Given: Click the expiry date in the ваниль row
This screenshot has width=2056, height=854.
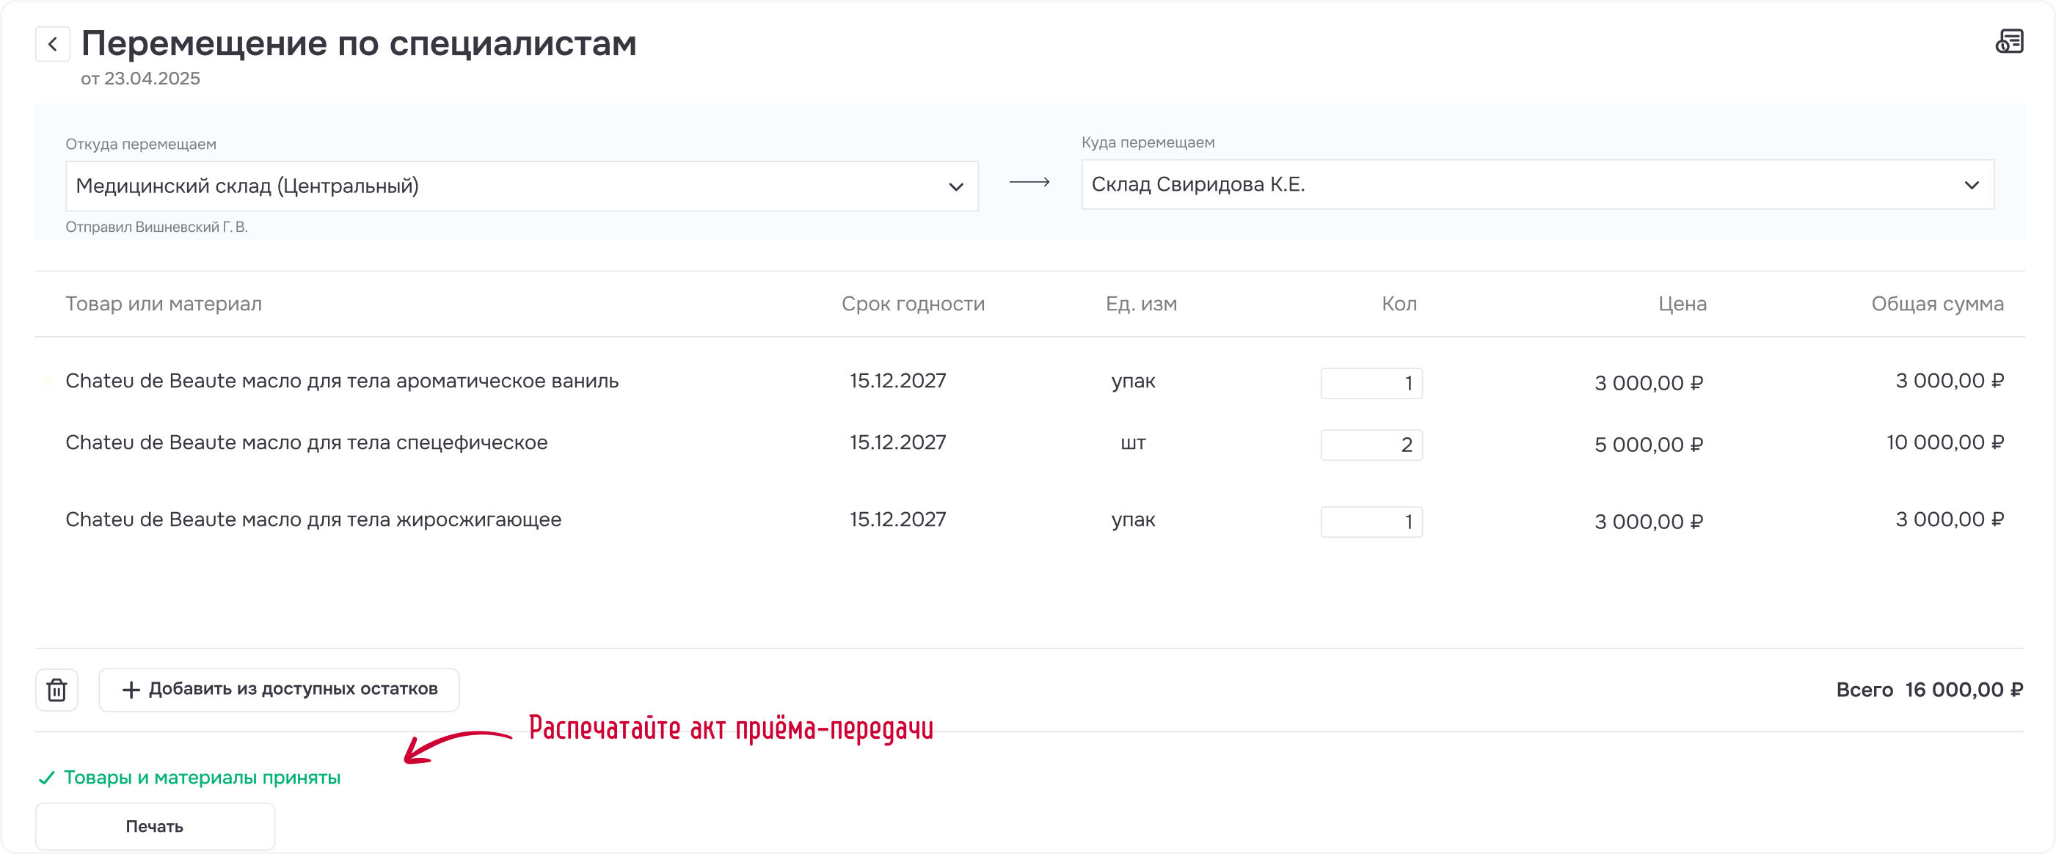Looking at the screenshot, I should point(898,381).
